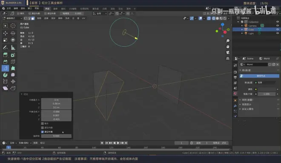Select the Rotate tool
Image resolution: width=281 pixels, height=163 pixels.
tap(13, 33)
